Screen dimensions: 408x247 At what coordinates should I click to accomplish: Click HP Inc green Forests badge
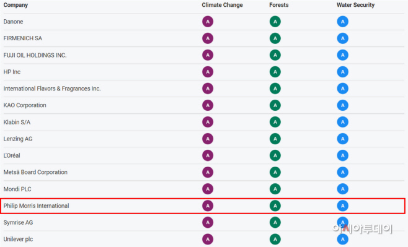pyautogui.click(x=275, y=72)
